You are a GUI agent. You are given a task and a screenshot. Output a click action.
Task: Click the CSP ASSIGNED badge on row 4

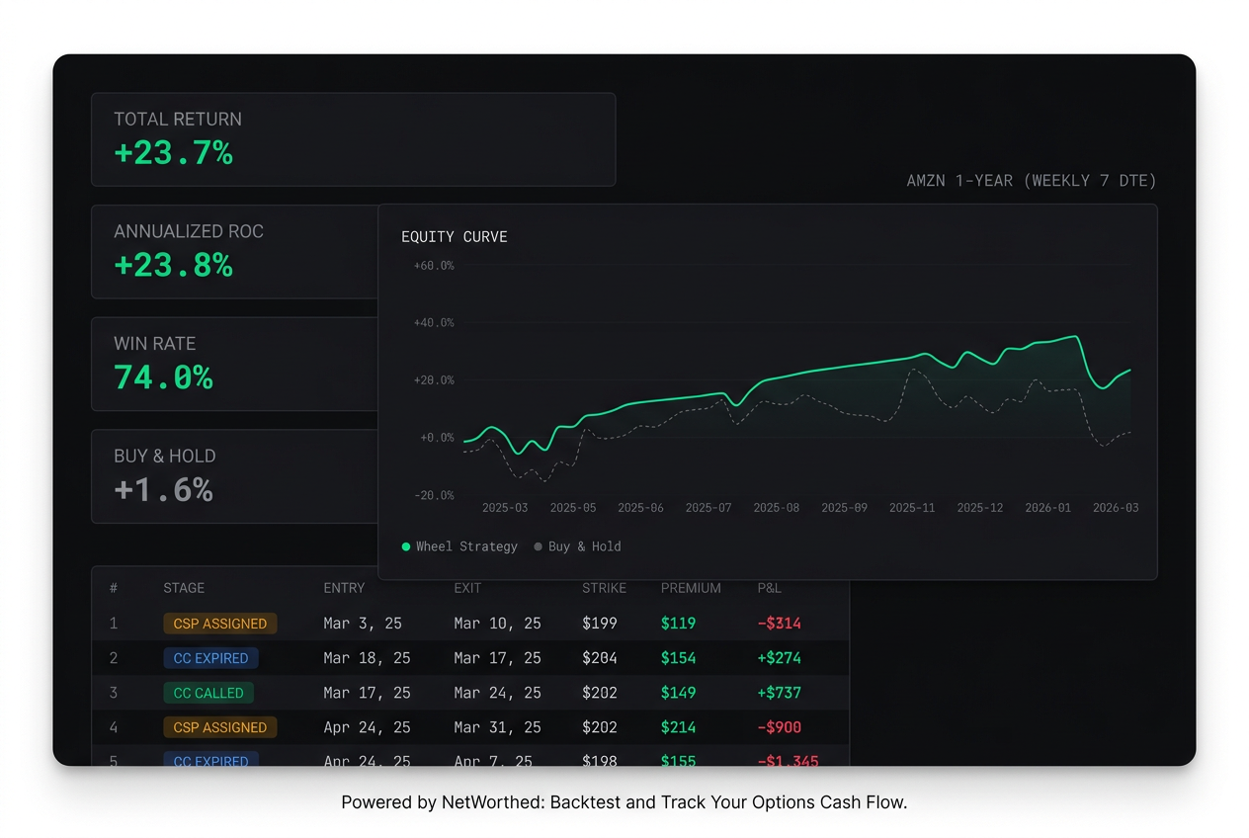pyautogui.click(x=219, y=727)
